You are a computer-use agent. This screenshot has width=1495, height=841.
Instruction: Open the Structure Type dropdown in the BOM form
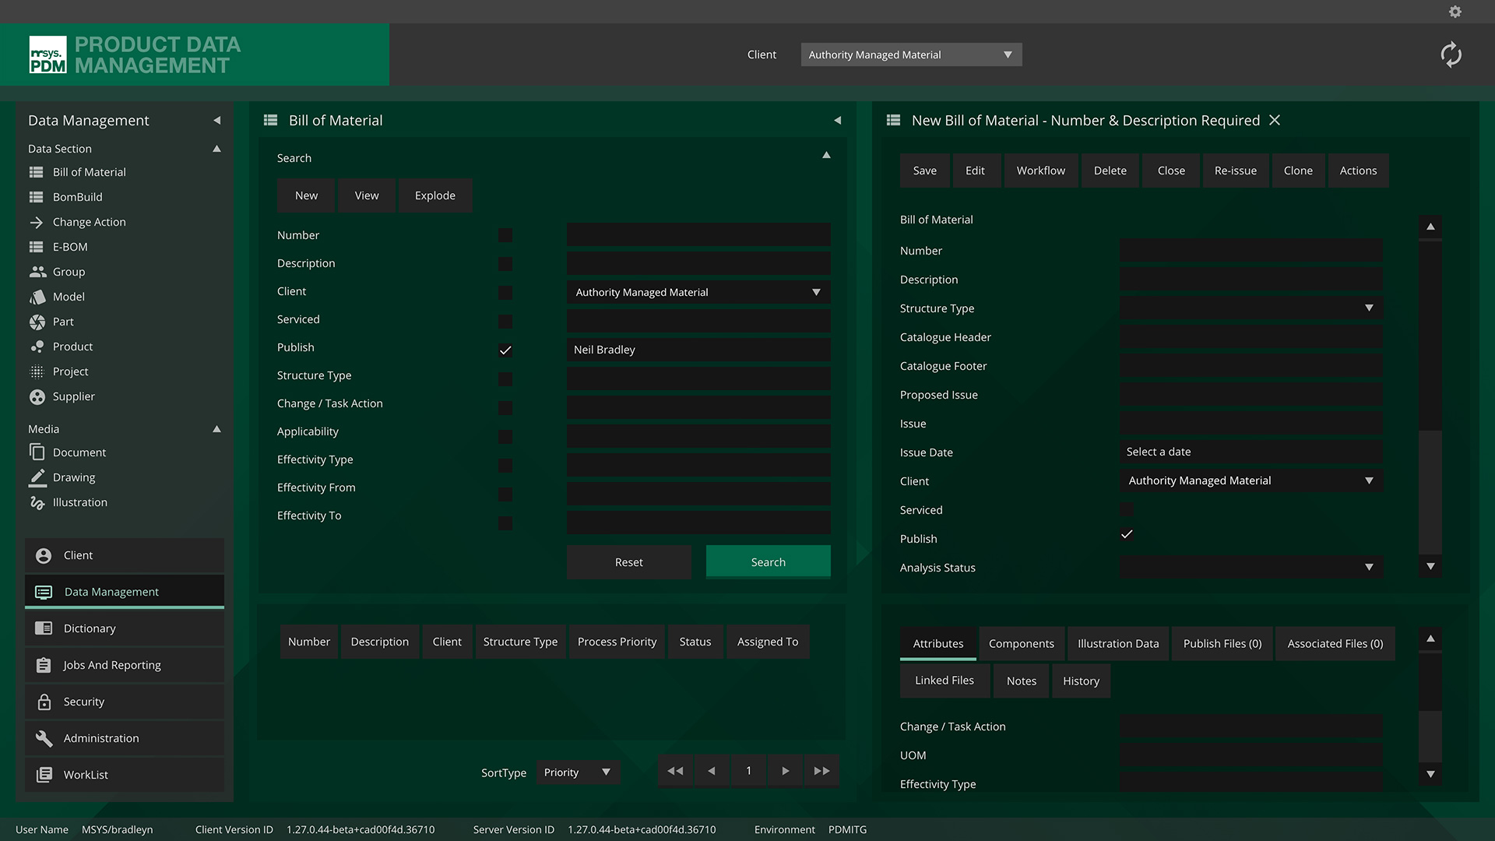(x=1251, y=308)
